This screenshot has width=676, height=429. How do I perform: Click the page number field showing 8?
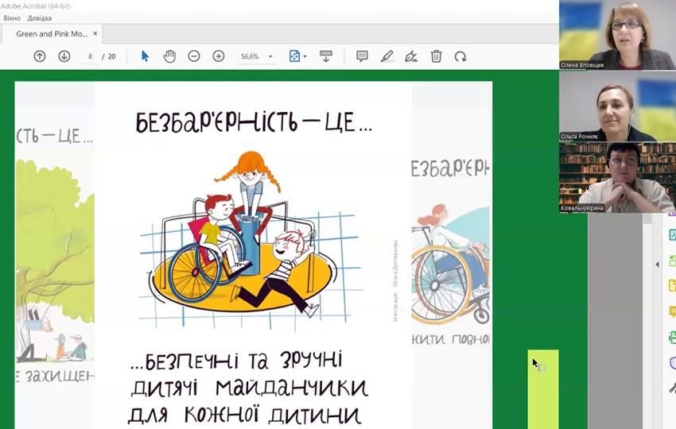(91, 56)
